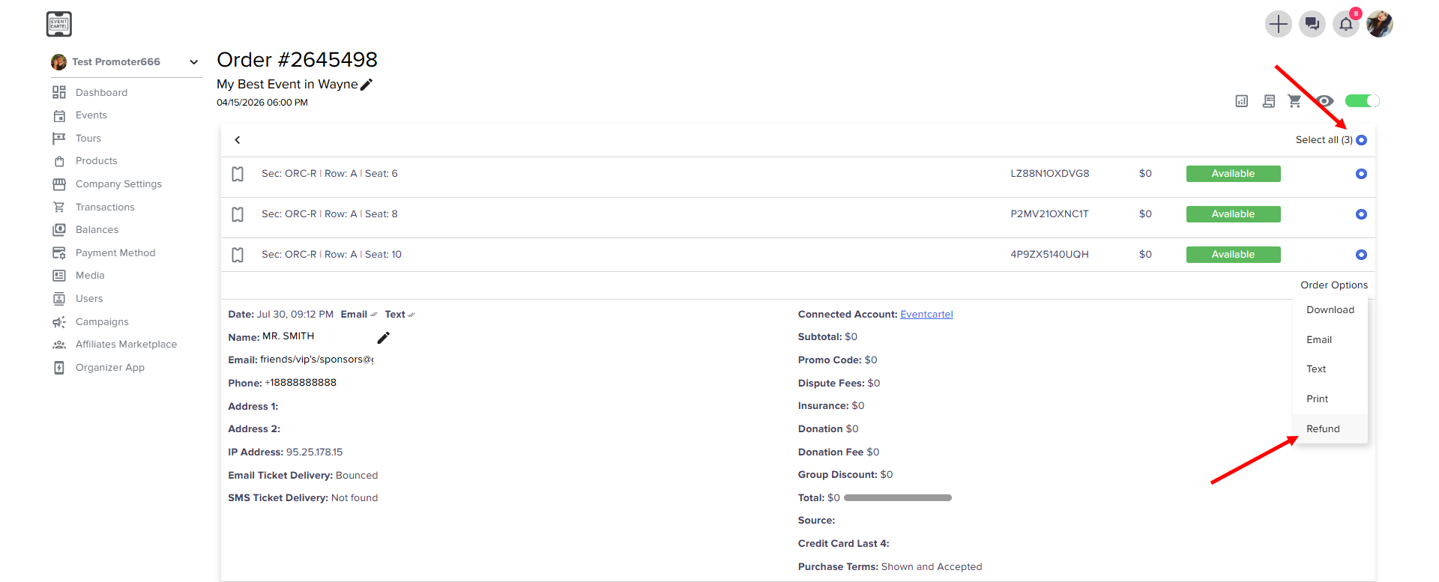Open the Order Options menu
Image resolution: width=1439 pixels, height=582 pixels.
click(1334, 285)
